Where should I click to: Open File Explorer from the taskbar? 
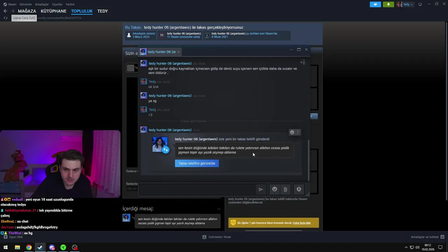coord(17,247)
